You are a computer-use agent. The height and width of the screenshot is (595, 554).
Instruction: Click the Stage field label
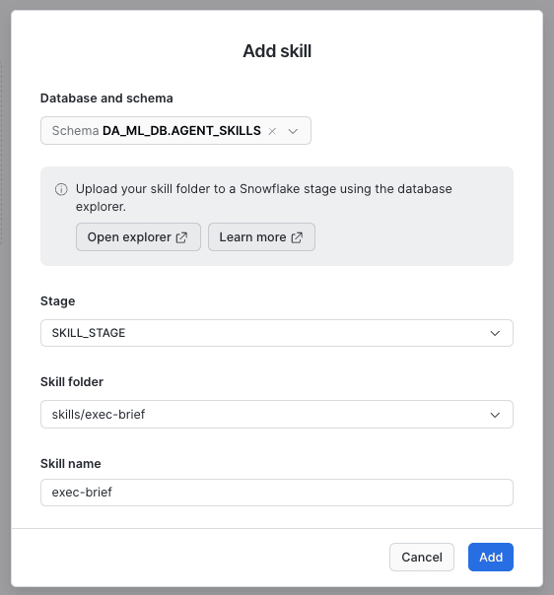click(58, 301)
